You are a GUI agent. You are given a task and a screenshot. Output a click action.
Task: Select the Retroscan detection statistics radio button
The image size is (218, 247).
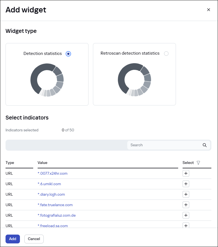coord(166,54)
